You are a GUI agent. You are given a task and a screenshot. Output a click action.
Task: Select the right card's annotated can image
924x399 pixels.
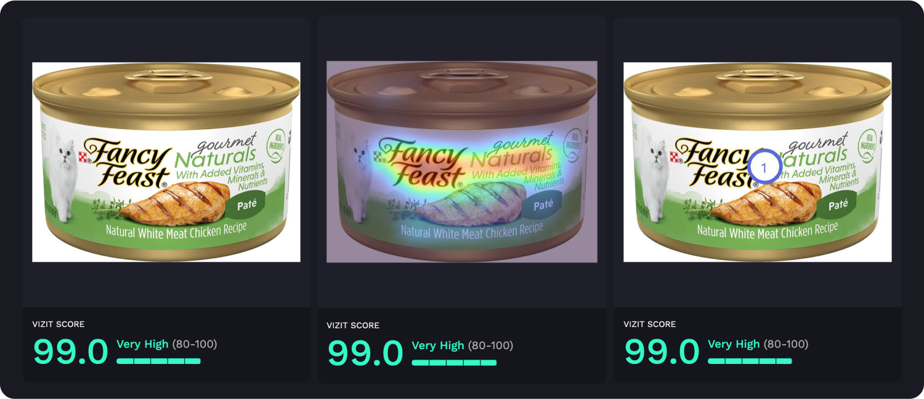coord(758,162)
